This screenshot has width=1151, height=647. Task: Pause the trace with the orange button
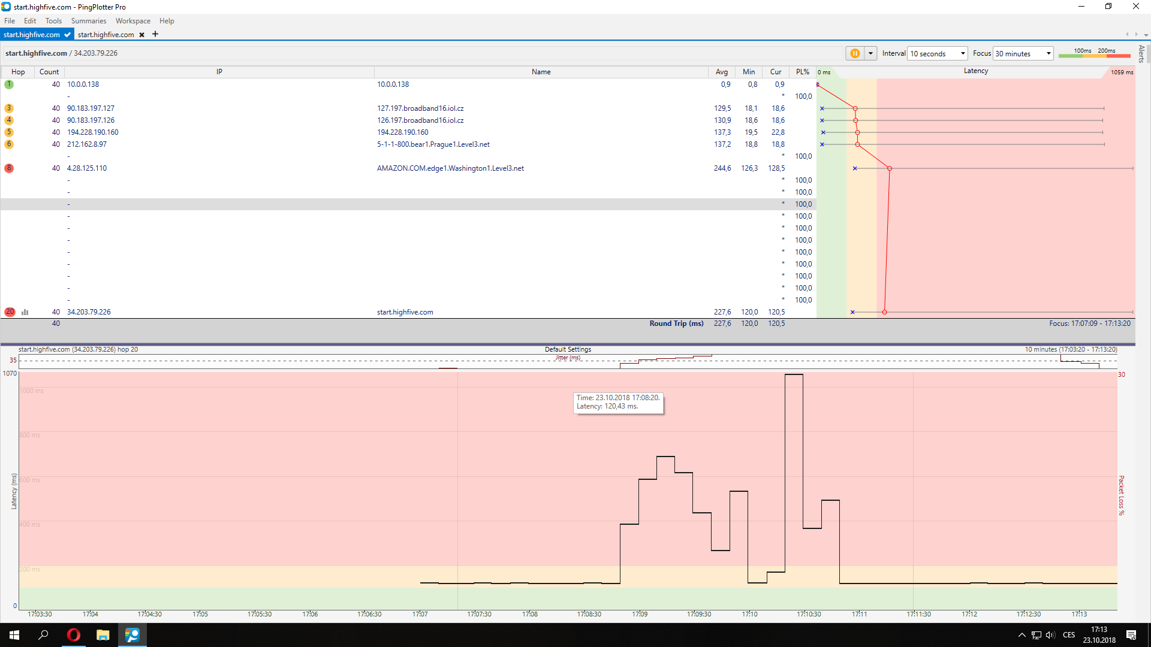point(855,53)
